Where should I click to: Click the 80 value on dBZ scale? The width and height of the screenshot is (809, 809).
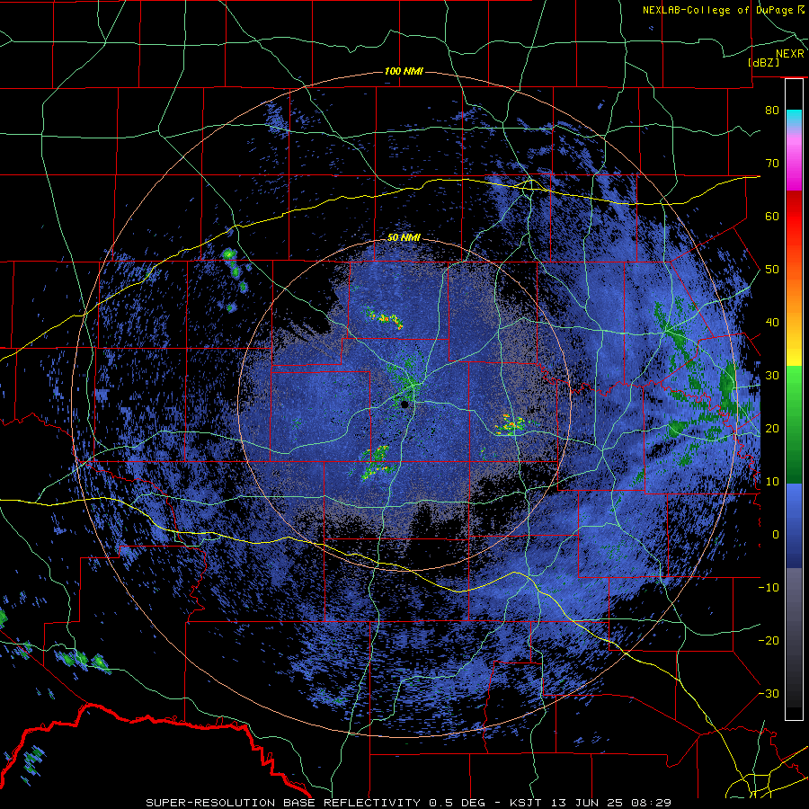[772, 111]
